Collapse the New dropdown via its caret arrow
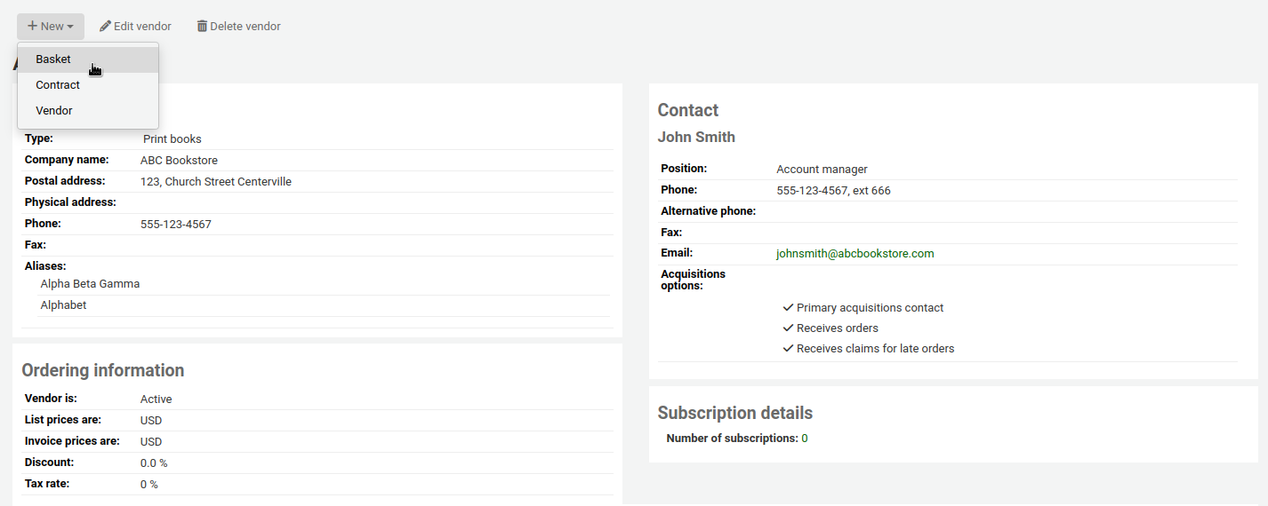1268x506 pixels. pos(70,28)
